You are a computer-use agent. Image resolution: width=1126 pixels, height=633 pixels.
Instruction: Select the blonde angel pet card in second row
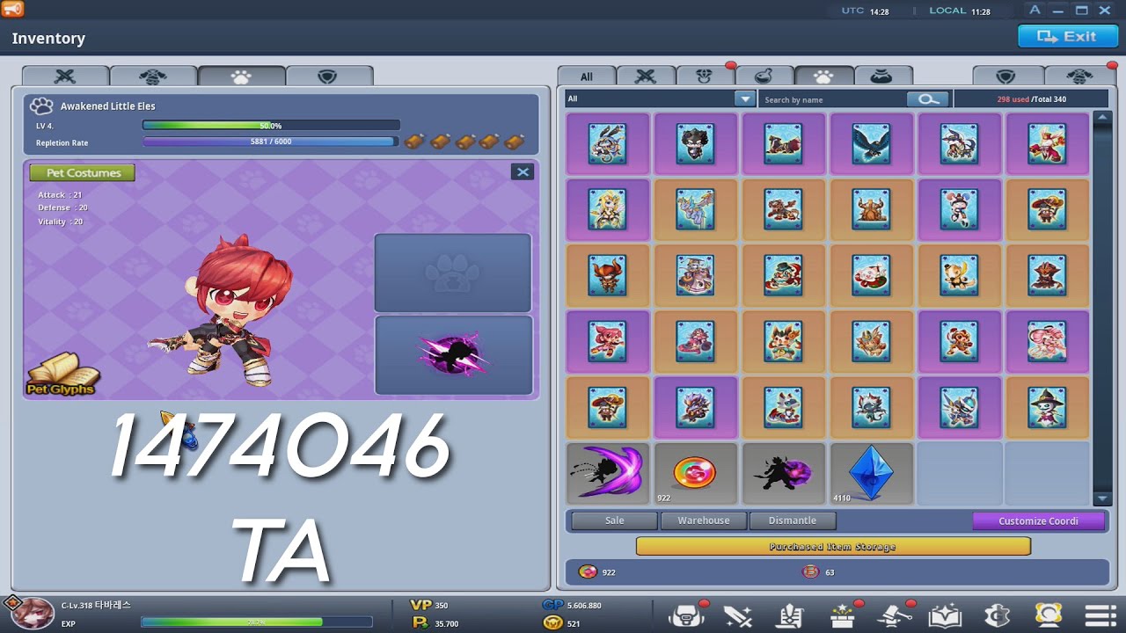pos(608,209)
